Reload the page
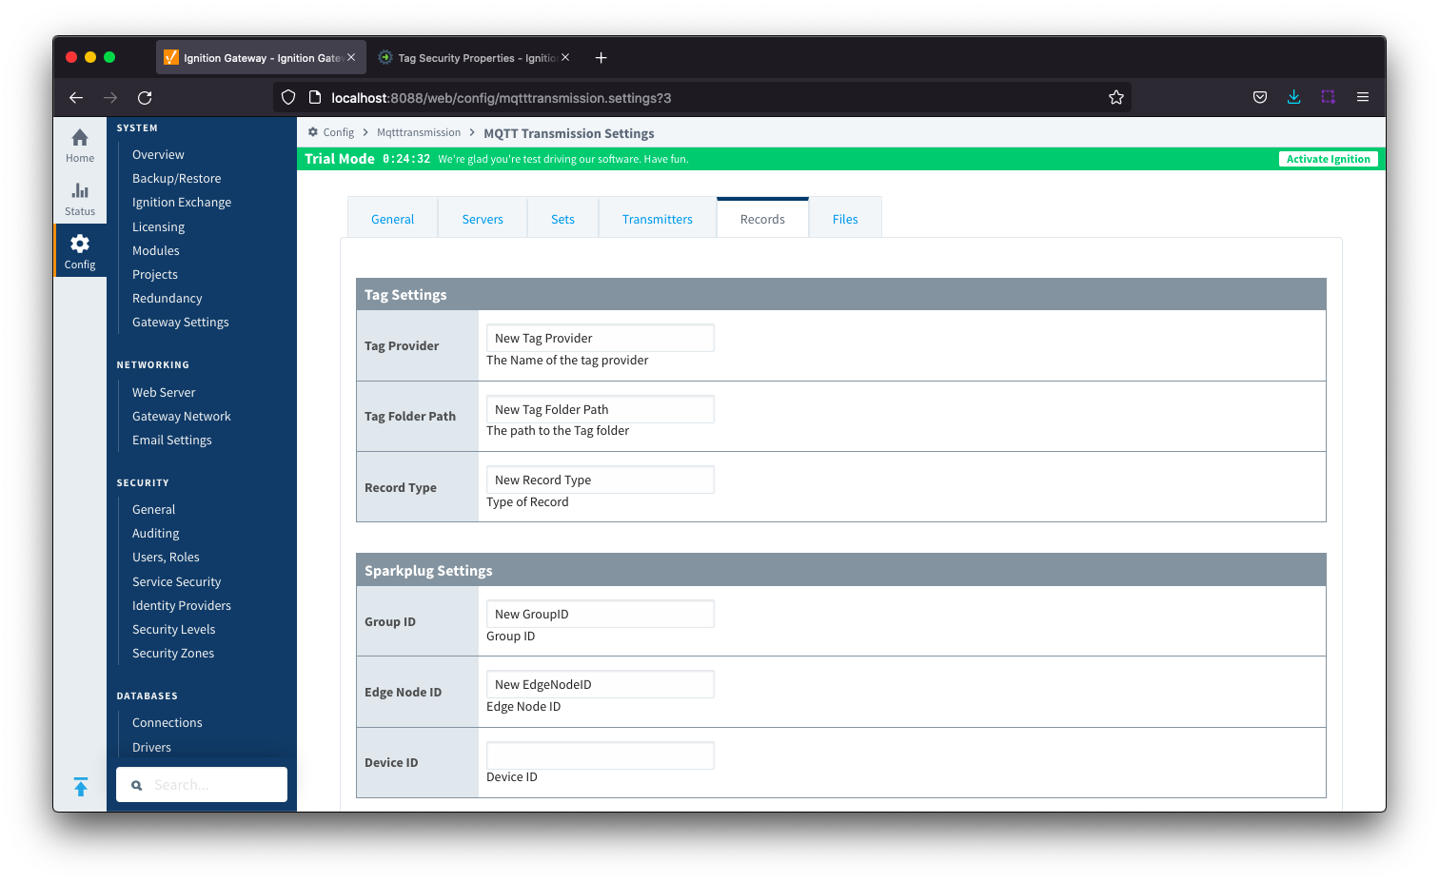The width and height of the screenshot is (1439, 882). click(x=145, y=97)
